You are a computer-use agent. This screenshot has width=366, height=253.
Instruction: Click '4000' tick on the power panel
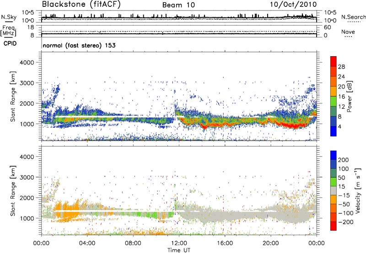click(27, 63)
